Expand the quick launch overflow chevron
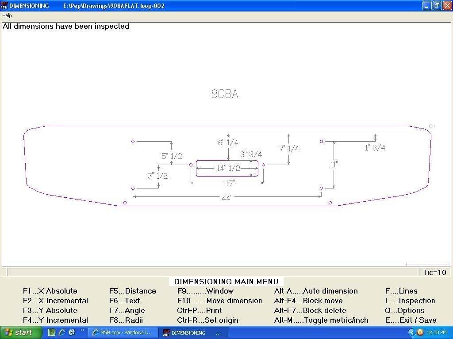453x339 pixels. [82, 330]
